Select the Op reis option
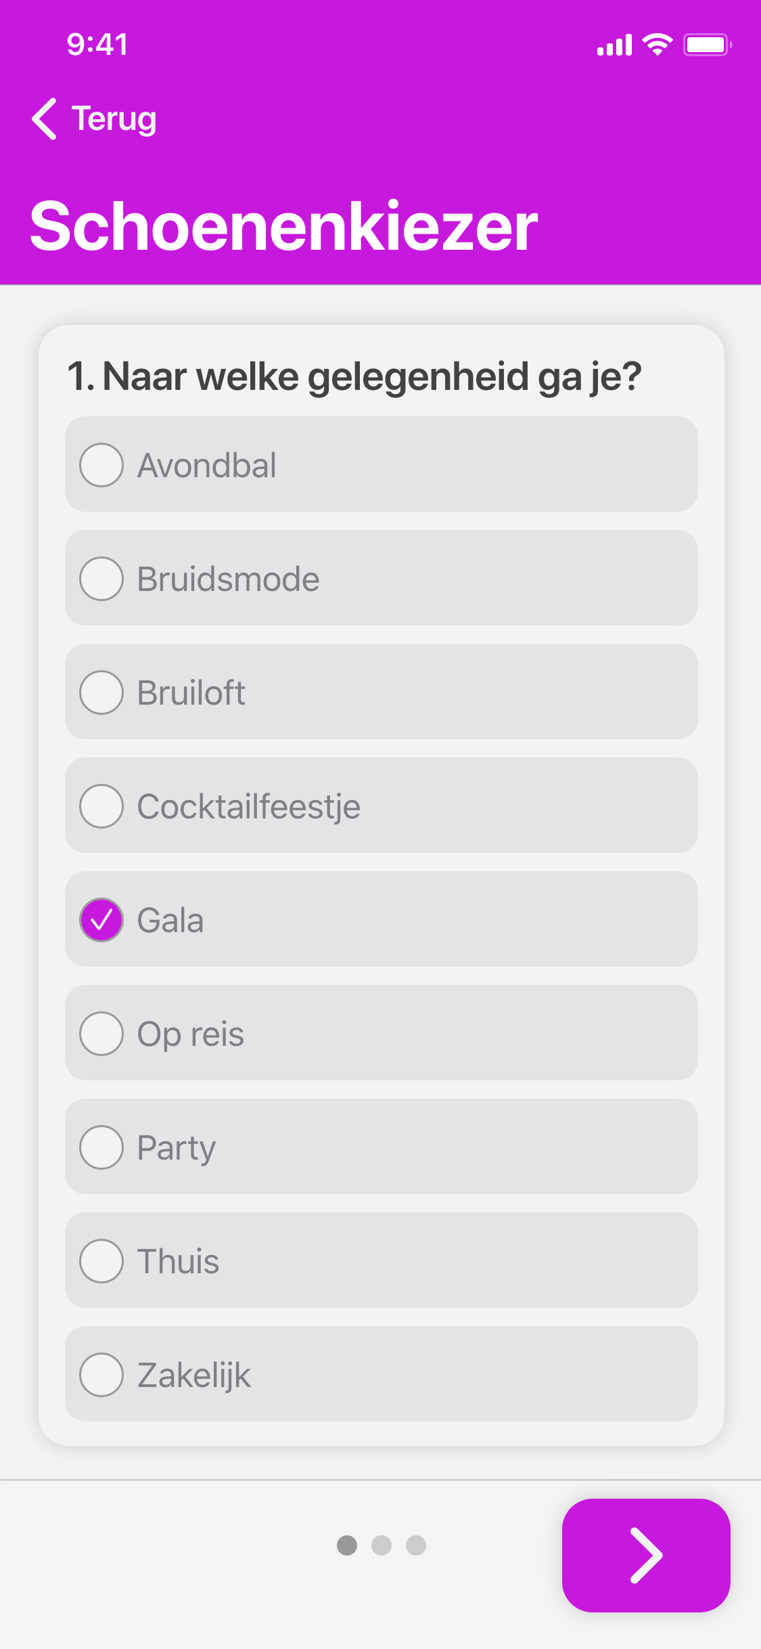761x1649 pixels. [101, 1034]
